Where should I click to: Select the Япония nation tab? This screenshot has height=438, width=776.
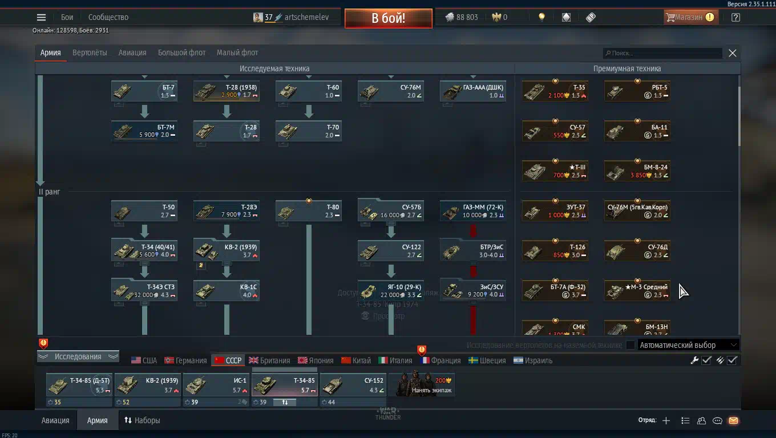[x=316, y=360]
